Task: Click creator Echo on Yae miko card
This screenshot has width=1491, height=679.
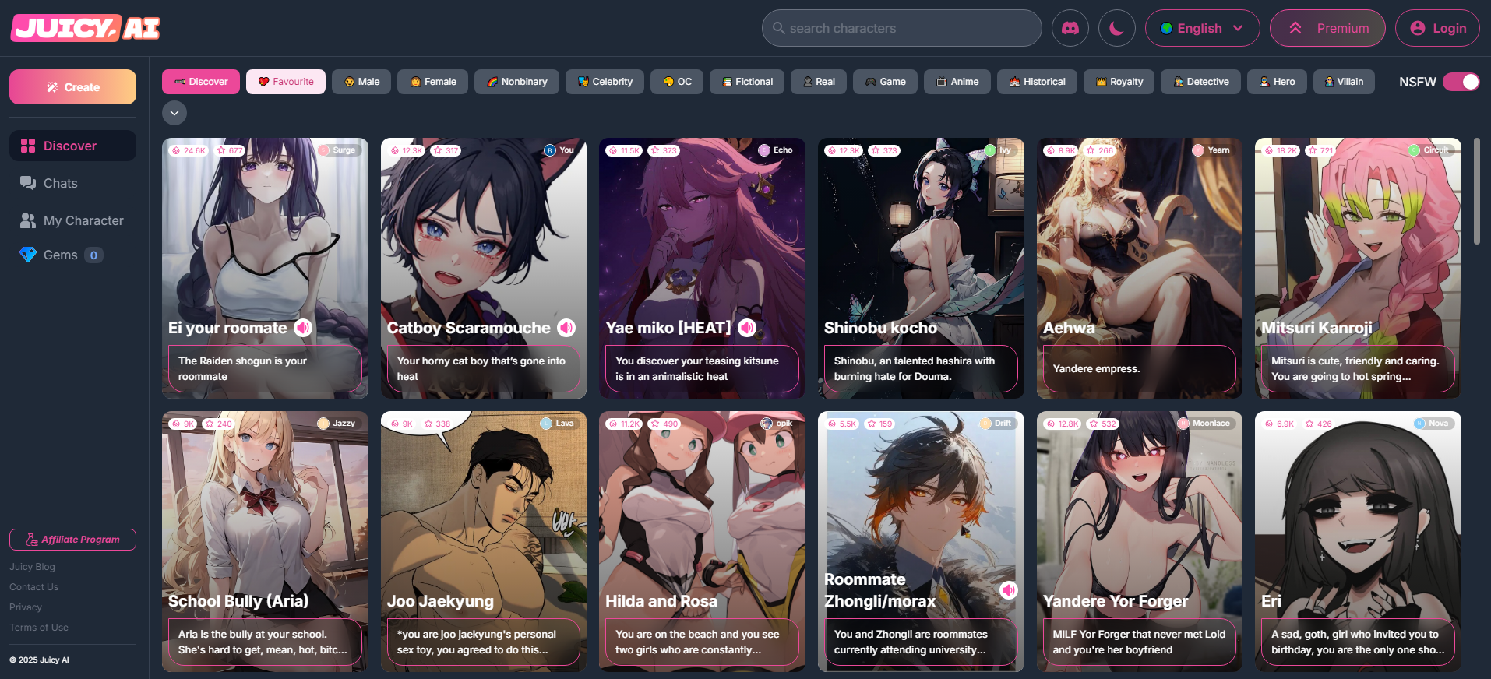Action: pos(777,150)
